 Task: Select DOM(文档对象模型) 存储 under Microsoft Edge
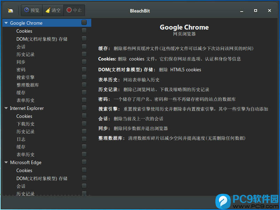[42, 178]
